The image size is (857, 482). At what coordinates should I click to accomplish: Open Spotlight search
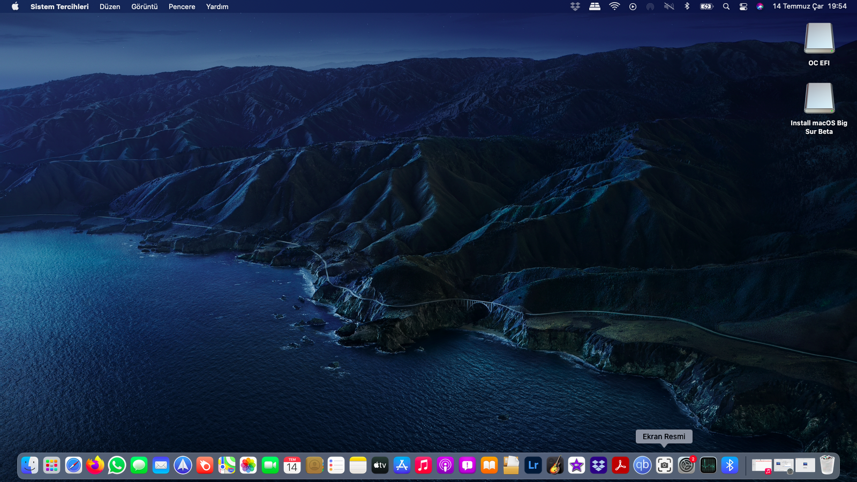point(726,6)
